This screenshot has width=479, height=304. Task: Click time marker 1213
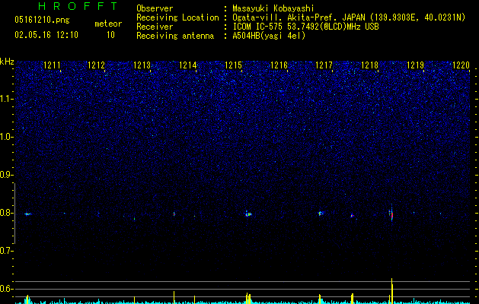click(x=142, y=65)
